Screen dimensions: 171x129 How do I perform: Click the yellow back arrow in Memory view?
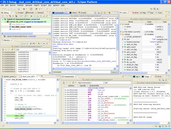tap(6, 49)
